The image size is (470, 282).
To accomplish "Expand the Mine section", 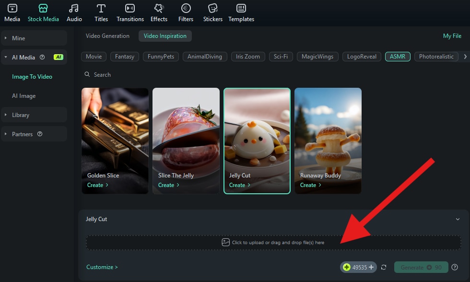I will pos(6,38).
